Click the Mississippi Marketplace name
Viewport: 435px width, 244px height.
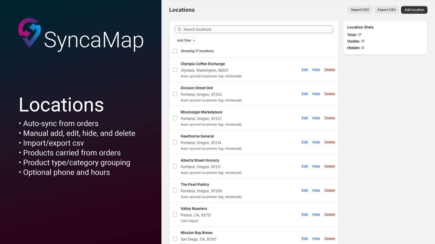[x=201, y=112]
